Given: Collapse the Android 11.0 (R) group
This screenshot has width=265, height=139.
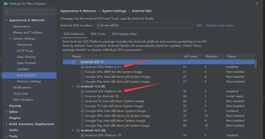Looking at the screenshot, I should tap(73, 86).
